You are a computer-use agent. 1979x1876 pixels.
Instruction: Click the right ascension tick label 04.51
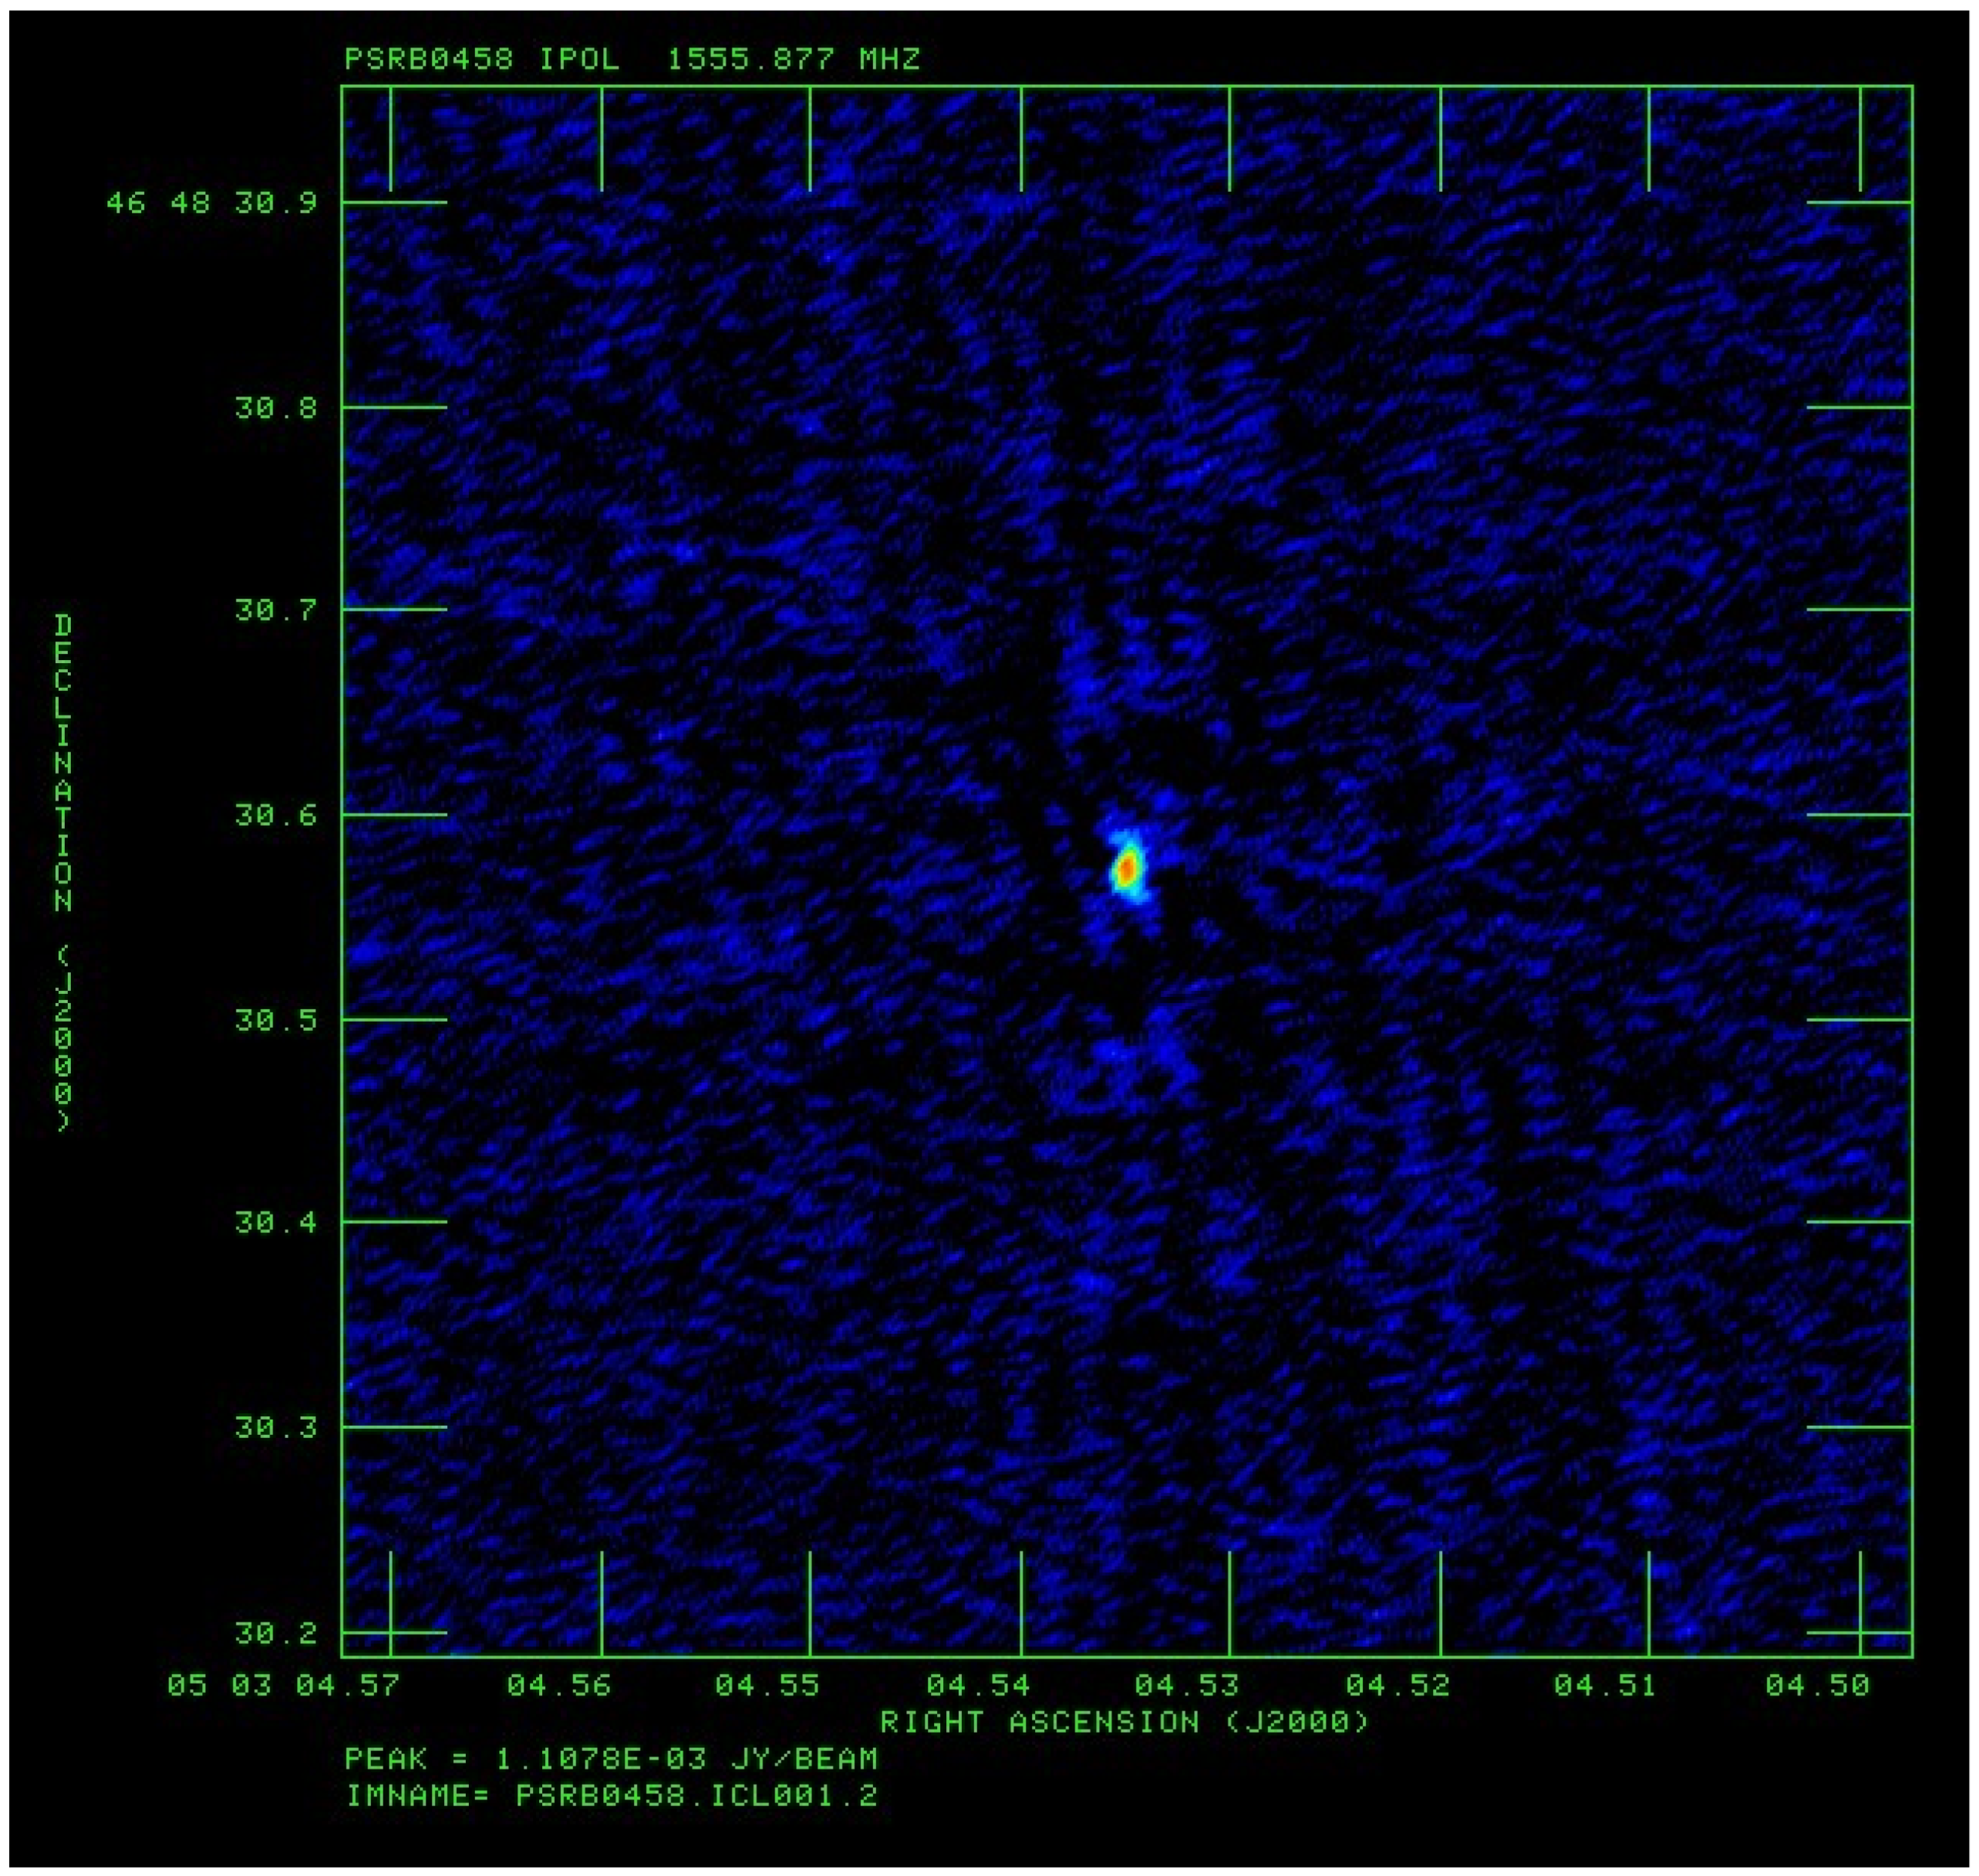point(1605,1686)
